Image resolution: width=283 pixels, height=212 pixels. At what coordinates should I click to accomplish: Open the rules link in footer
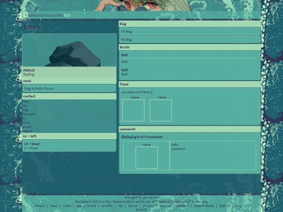click(x=67, y=206)
